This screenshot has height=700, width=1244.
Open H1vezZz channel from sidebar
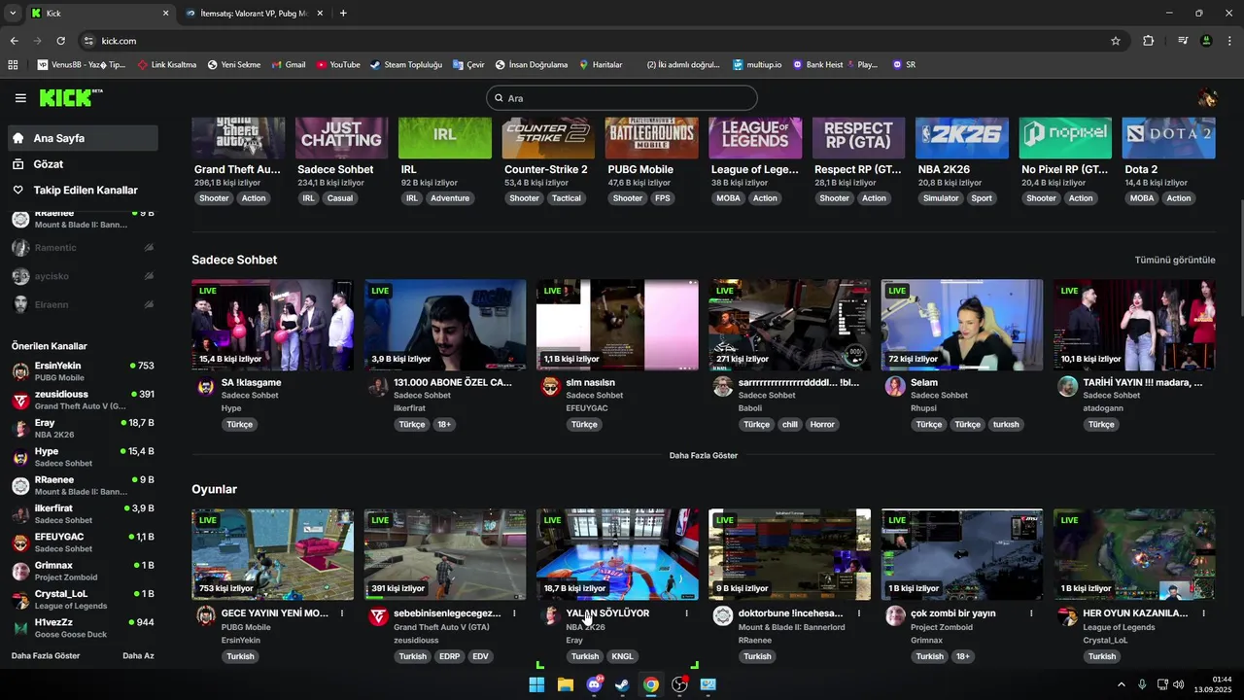pos(83,628)
